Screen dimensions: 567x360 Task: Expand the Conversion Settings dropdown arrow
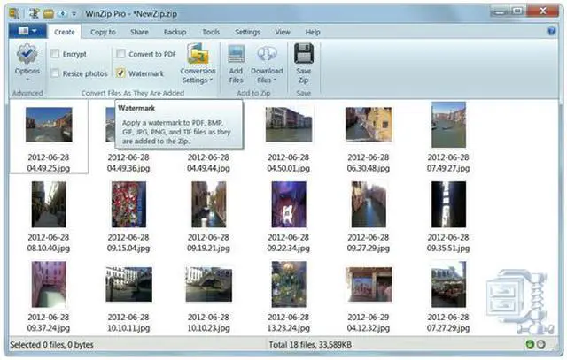[x=211, y=80]
